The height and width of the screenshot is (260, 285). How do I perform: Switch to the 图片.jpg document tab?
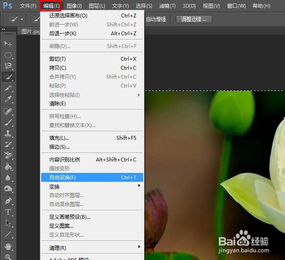(30, 31)
